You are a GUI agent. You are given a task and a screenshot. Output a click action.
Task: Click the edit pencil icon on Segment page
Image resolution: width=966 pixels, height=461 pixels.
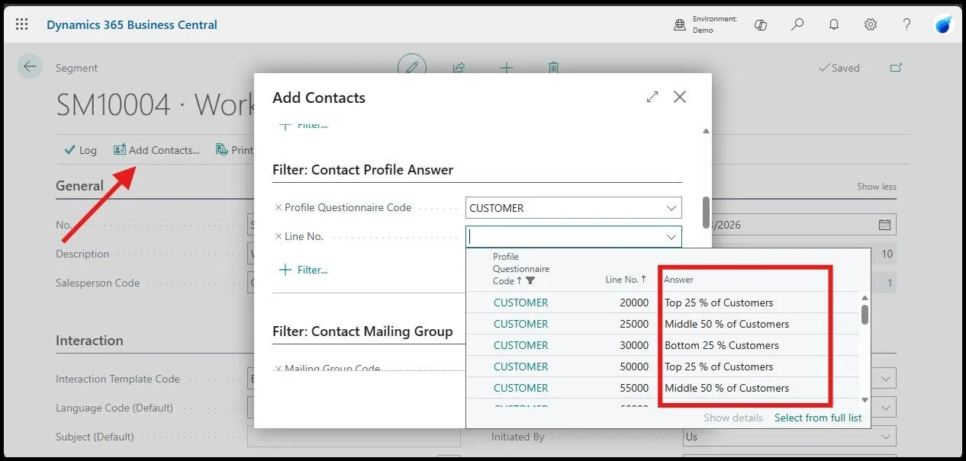click(x=412, y=67)
